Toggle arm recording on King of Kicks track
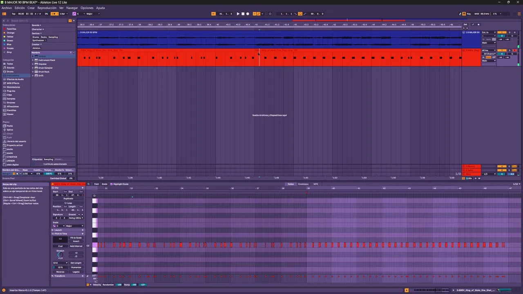This screenshot has width=523, height=294. 514,51
